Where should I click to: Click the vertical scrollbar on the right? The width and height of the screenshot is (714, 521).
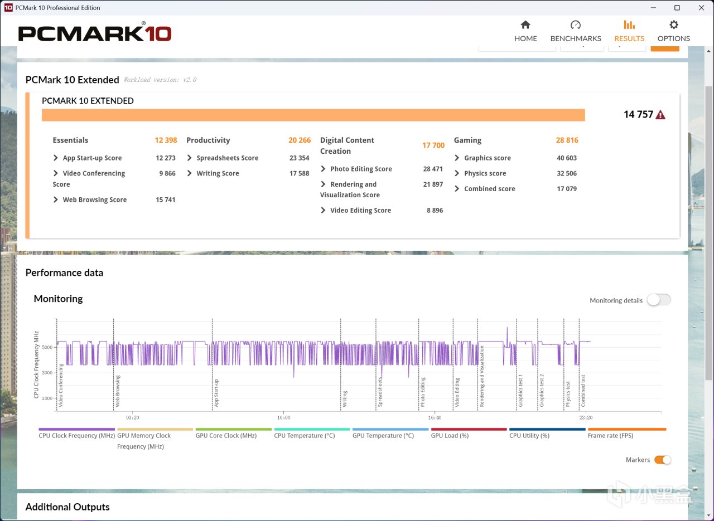(x=709, y=233)
